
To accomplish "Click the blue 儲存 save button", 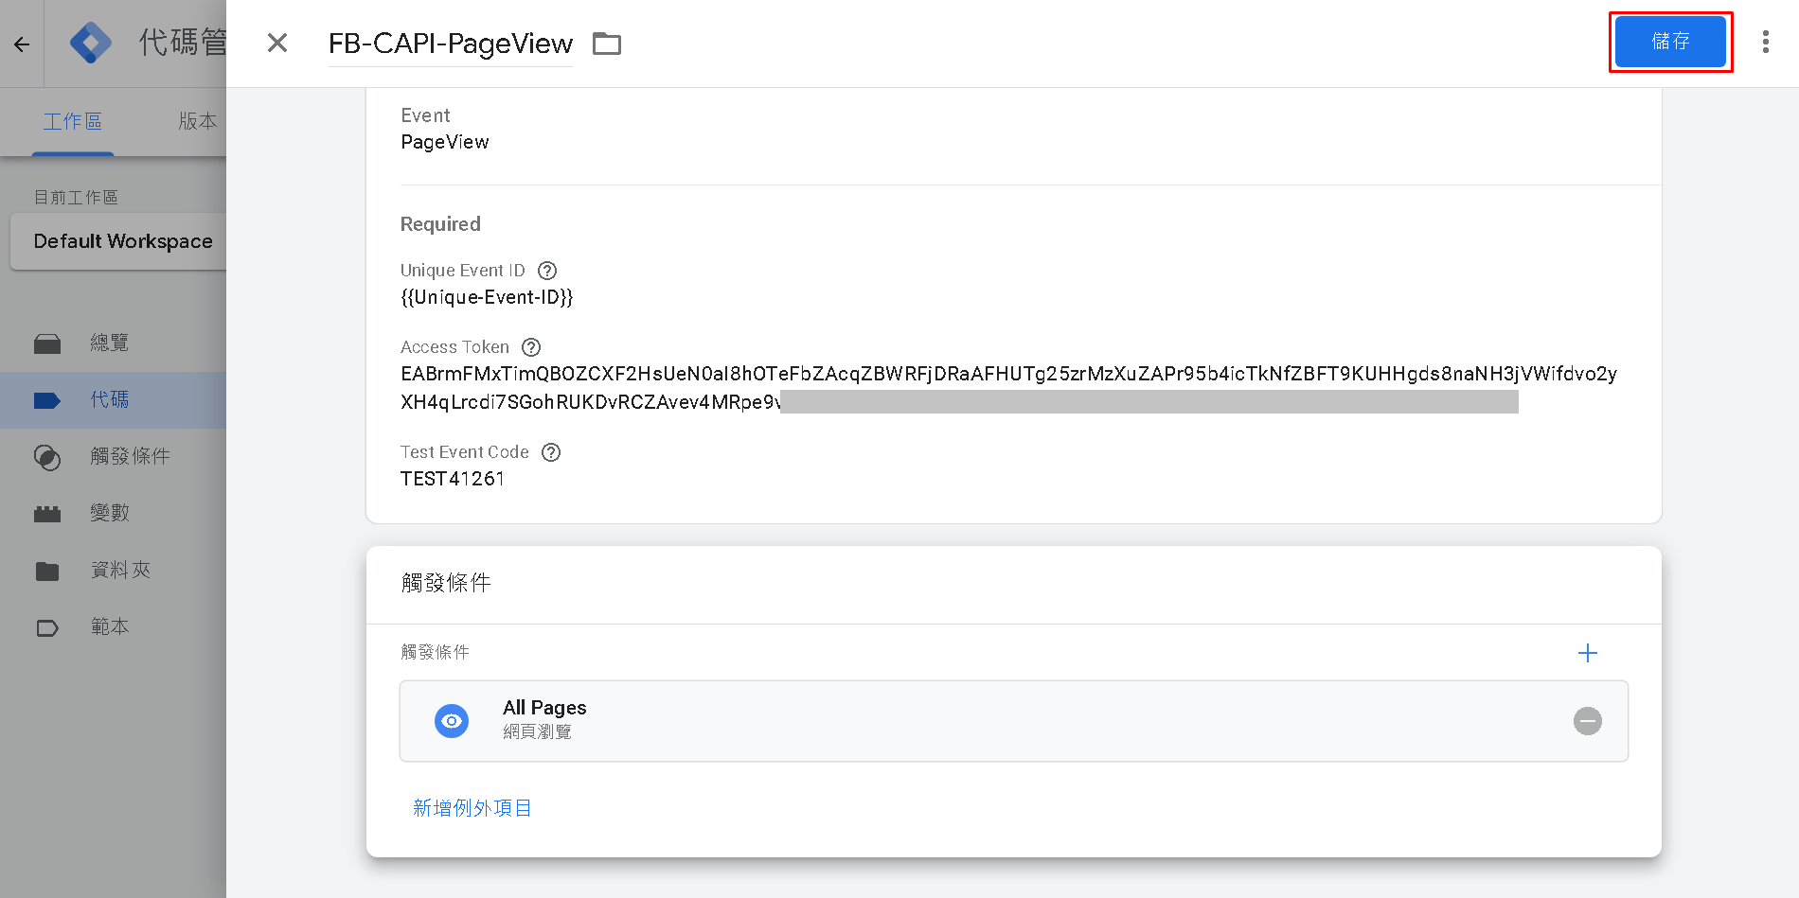I will pyautogui.click(x=1670, y=42).
